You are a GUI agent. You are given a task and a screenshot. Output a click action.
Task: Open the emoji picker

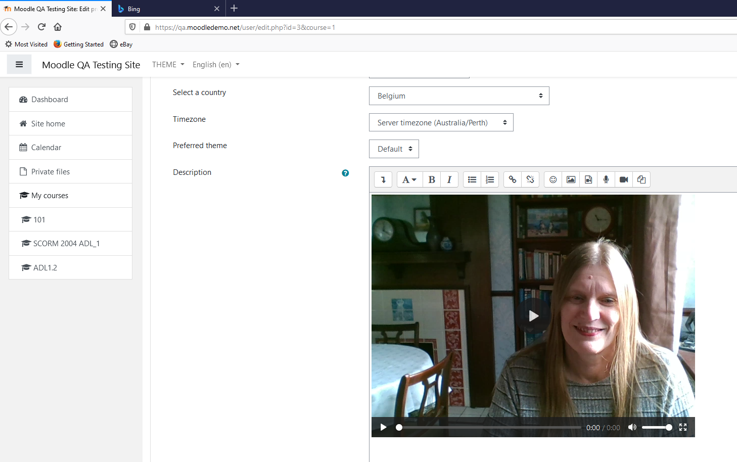(x=553, y=179)
